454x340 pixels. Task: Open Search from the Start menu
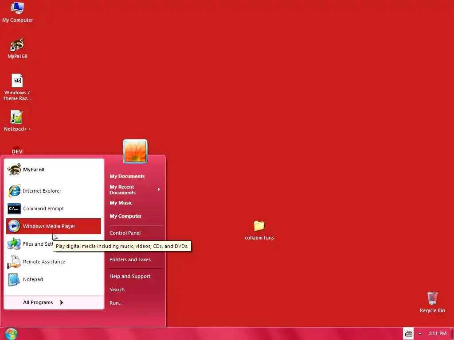[x=117, y=290]
